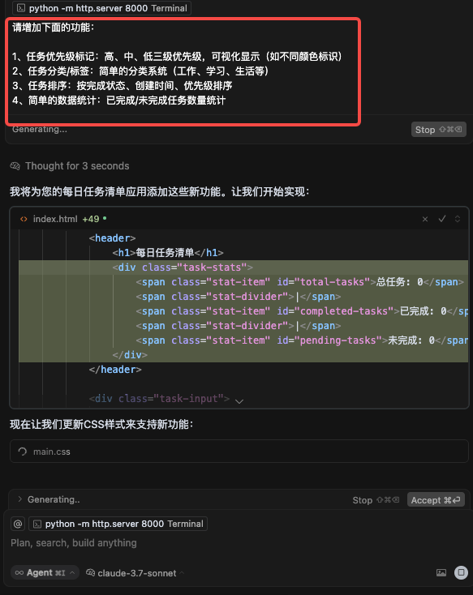Click the Accept button
Screen dimensions: 473x595
[x=436, y=500]
